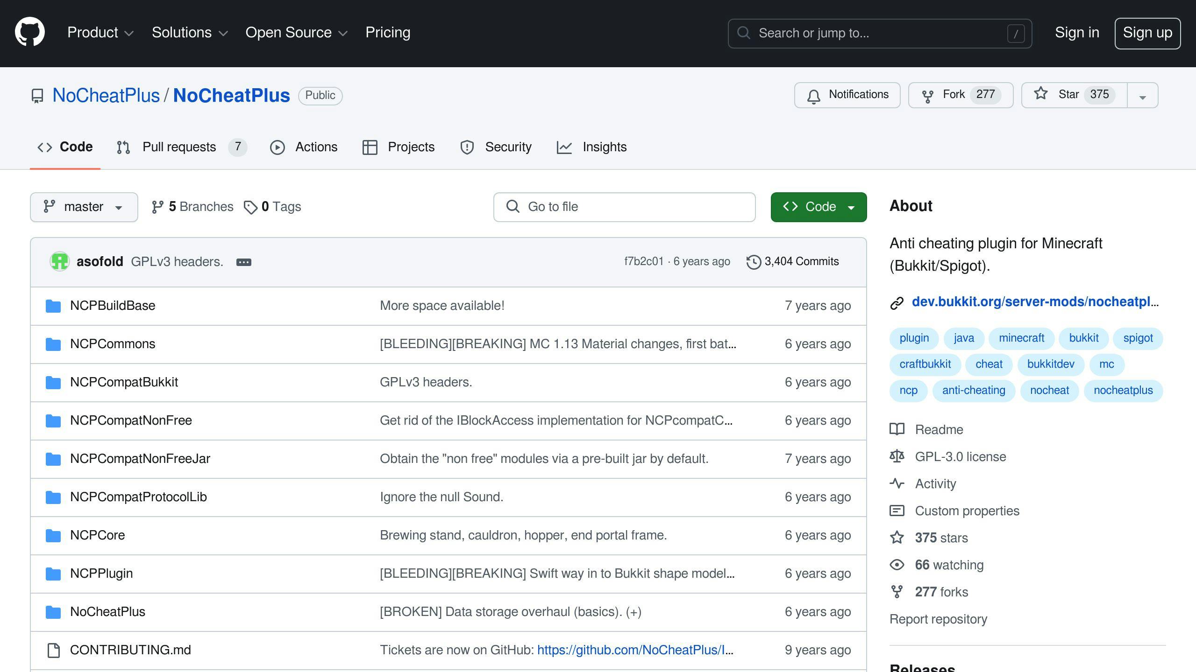1196x672 pixels.
Task: Switch to the Insights tab
Action: coord(591,147)
